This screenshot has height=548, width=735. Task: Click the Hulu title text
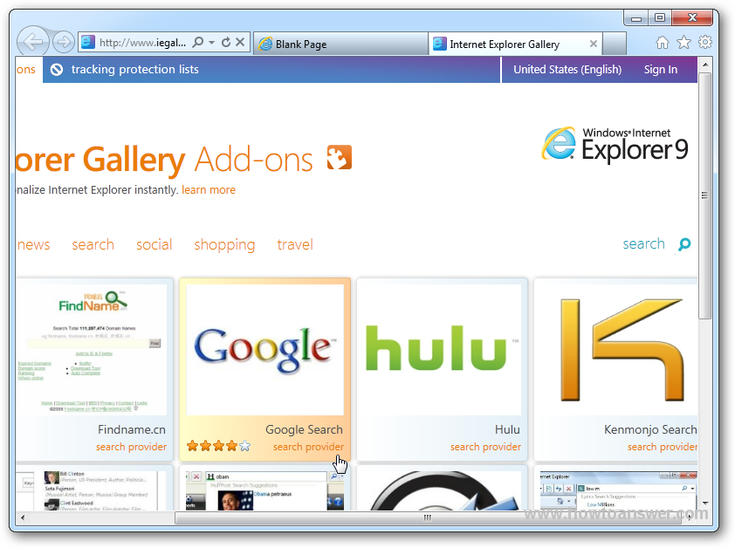tap(507, 429)
